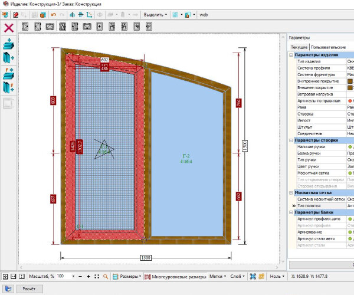The height and width of the screenshot is (295, 354).
Task: Switch to the Пользовательские tab
Action: [328, 47]
